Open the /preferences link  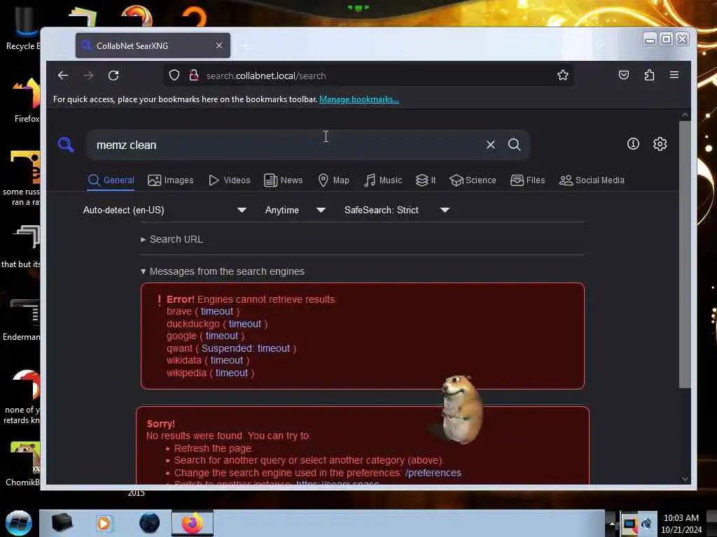pyautogui.click(x=433, y=473)
